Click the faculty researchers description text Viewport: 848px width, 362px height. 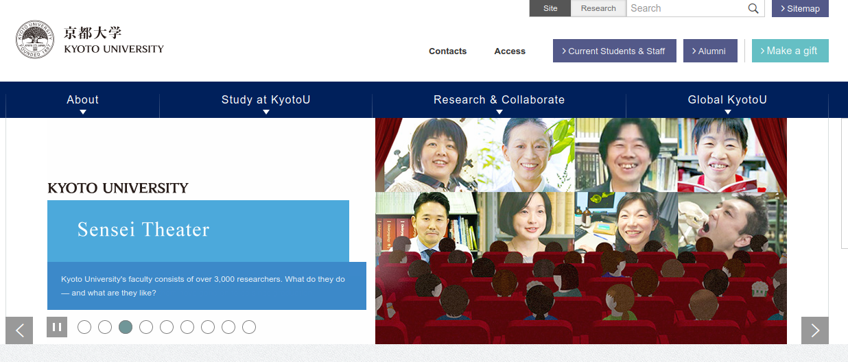click(203, 286)
